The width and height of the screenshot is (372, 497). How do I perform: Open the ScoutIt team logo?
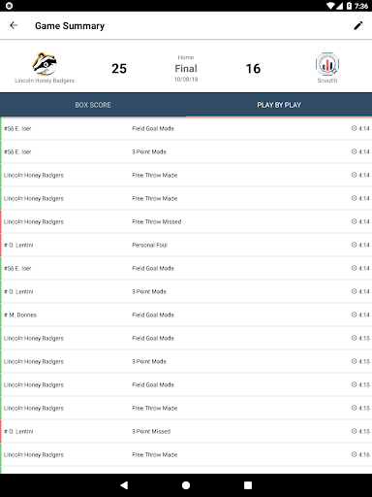pyautogui.click(x=327, y=64)
